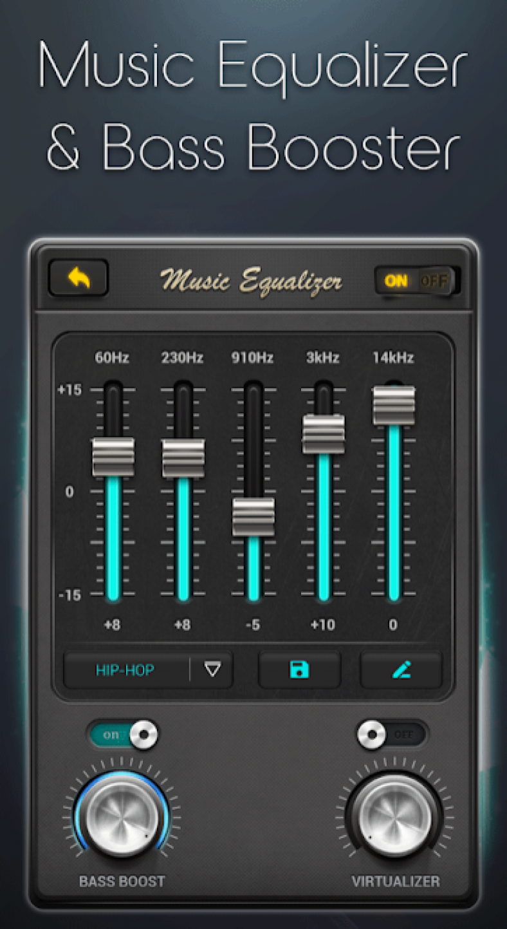
Task: Enable the Virtualizer switch
Action: tap(392, 735)
